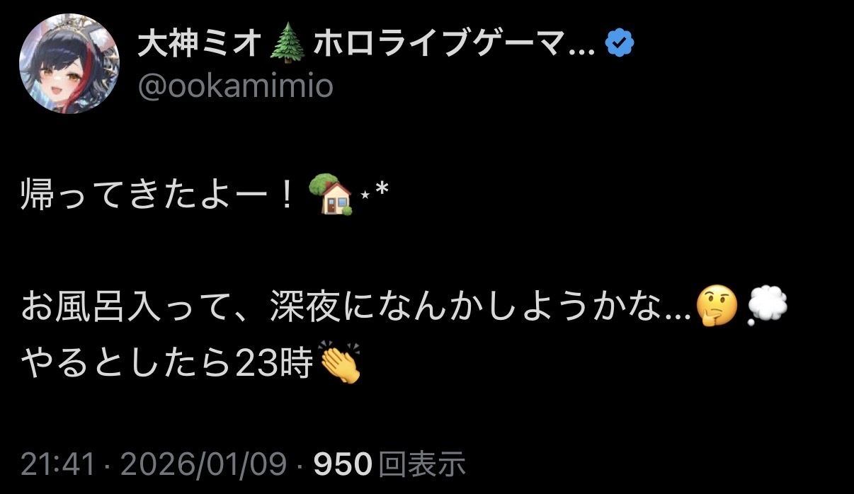The width and height of the screenshot is (854, 494).
Task: Click the blue verified badge
Action: pyautogui.click(x=620, y=46)
